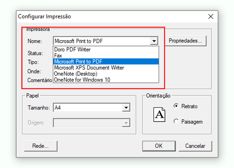
Task: Click the Nome printer combo box field
Action: 106,41
